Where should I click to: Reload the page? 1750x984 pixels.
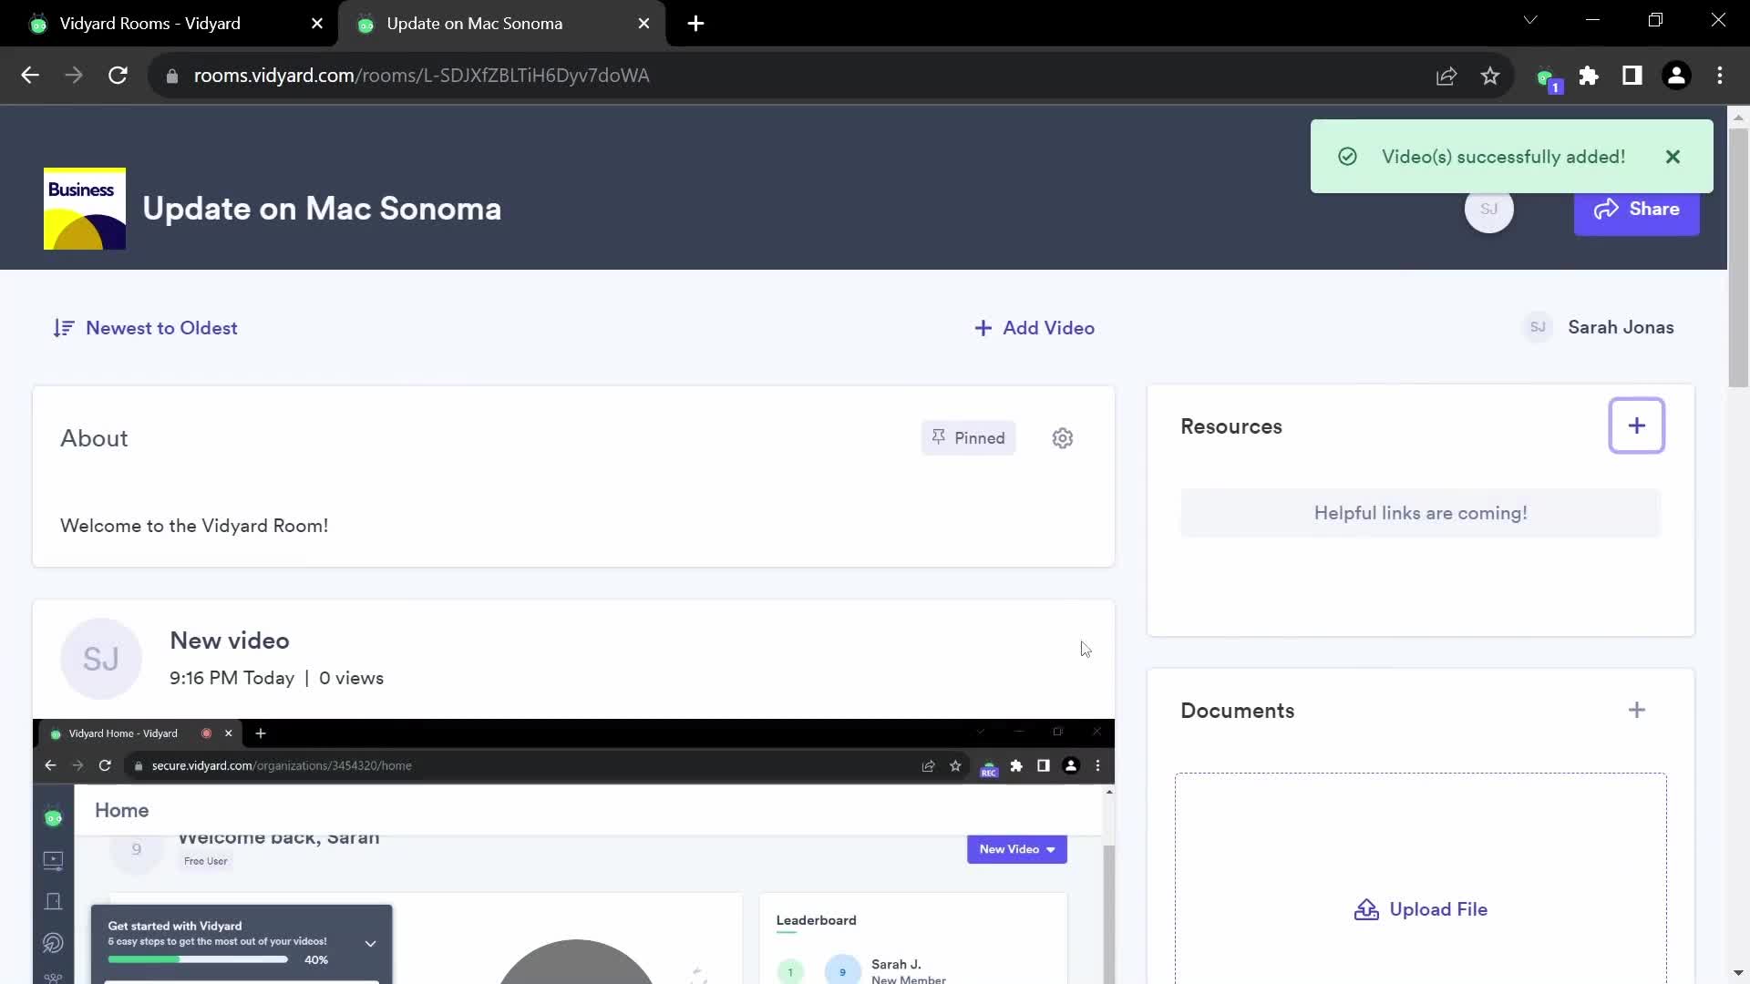[118, 76]
